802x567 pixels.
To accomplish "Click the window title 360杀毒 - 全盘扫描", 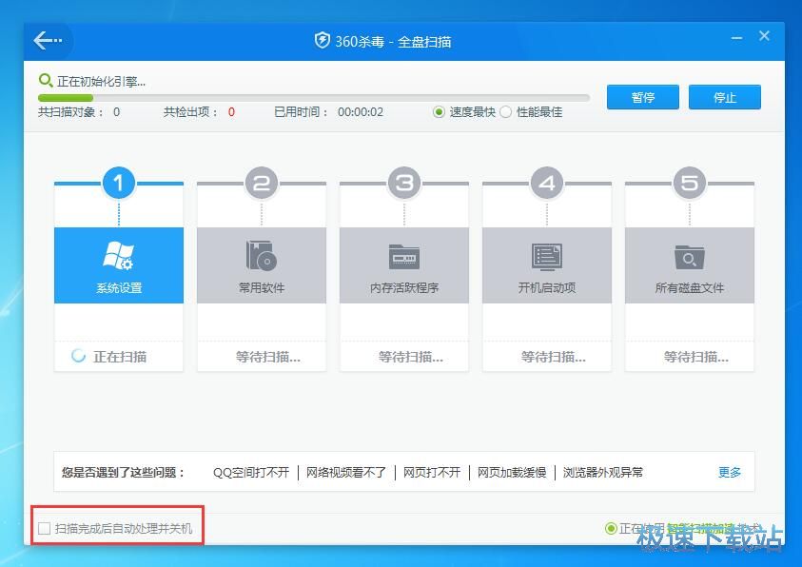I will coord(393,41).
